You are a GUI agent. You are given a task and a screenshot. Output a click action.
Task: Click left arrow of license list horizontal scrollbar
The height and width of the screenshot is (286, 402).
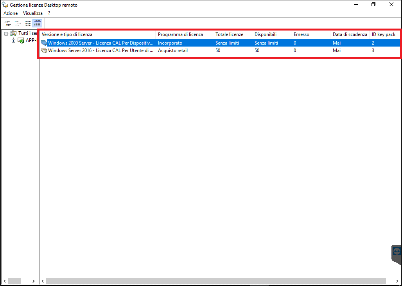[43, 281]
